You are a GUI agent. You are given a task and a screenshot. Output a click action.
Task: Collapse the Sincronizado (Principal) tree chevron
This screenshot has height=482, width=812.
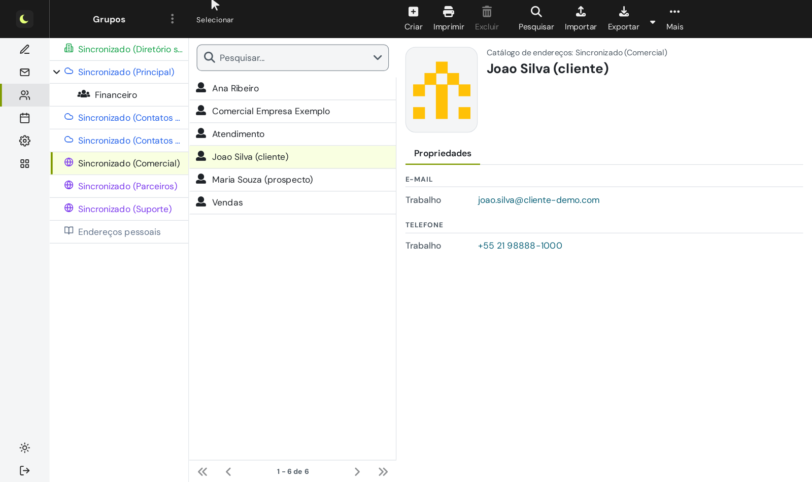point(57,72)
